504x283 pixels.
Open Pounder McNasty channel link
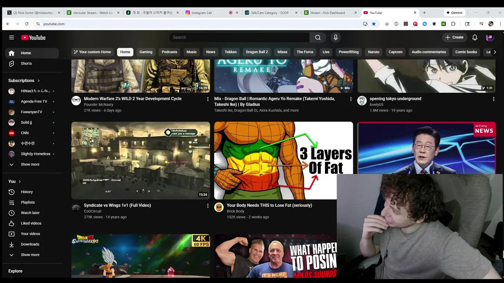[x=98, y=105]
